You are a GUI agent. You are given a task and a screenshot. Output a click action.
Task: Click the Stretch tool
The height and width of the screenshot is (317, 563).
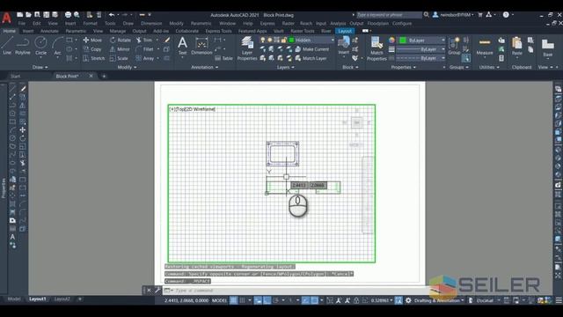(94, 58)
